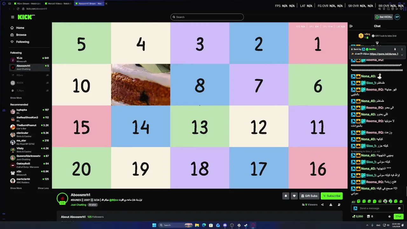
Task: Click the notification bell icon
Action: [x=286, y=196]
